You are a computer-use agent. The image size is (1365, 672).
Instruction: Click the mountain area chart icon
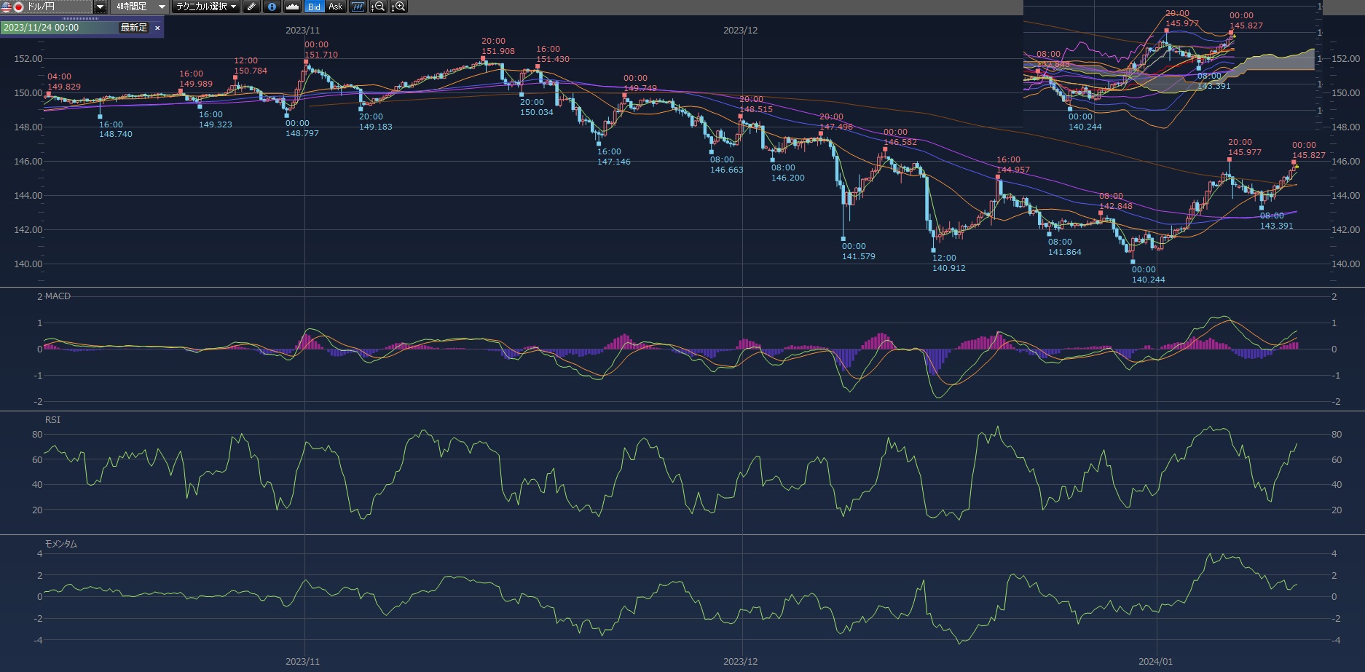pyautogui.click(x=292, y=7)
